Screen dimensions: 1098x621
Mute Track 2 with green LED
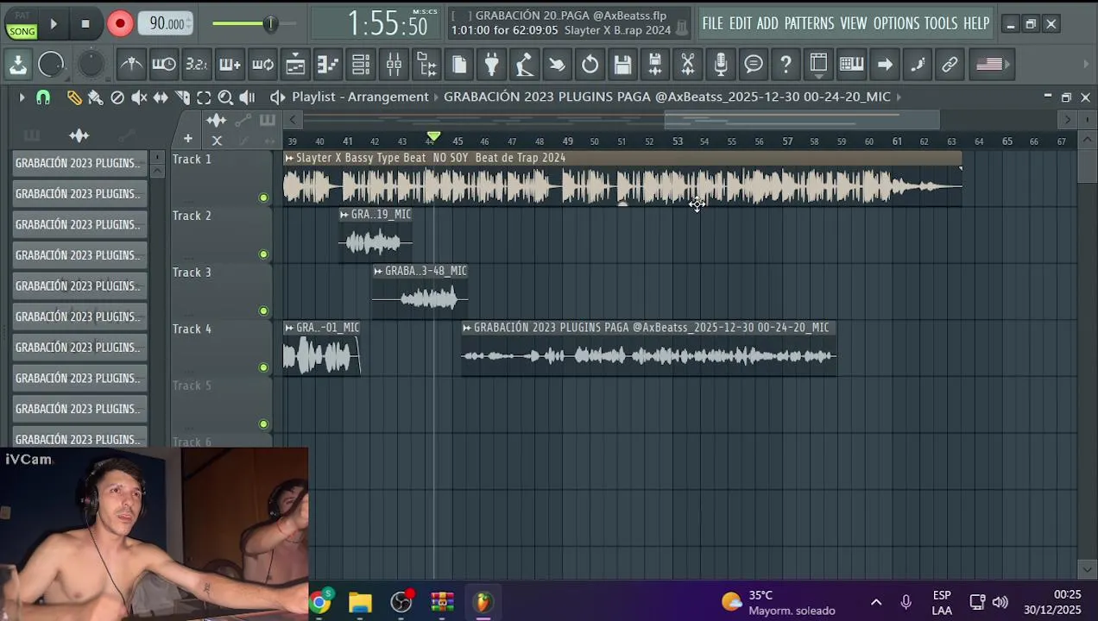(x=263, y=254)
